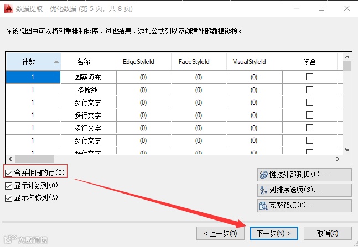This screenshot has height=247, width=358.
Task: Maximize the 数据提取 dialog window
Action: [321, 8]
